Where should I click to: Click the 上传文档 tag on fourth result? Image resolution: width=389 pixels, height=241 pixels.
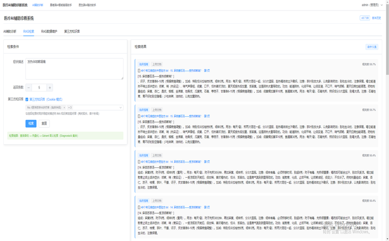pyautogui.click(x=157, y=201)
